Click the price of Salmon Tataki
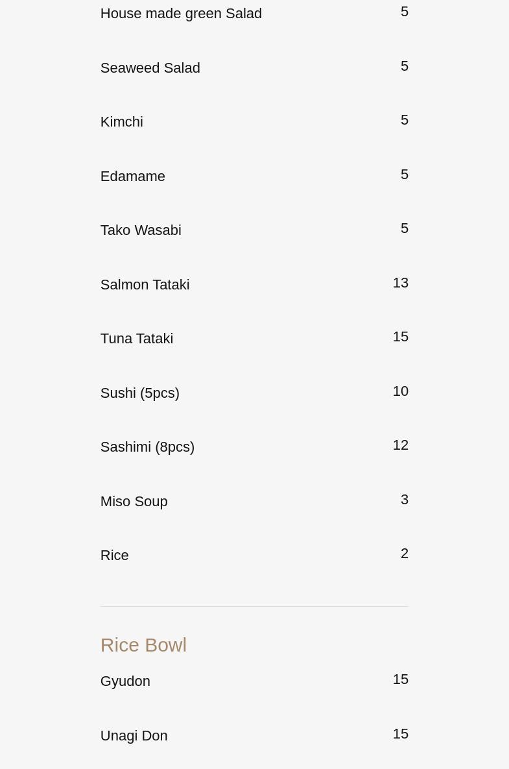 click(x=400, y=283)
